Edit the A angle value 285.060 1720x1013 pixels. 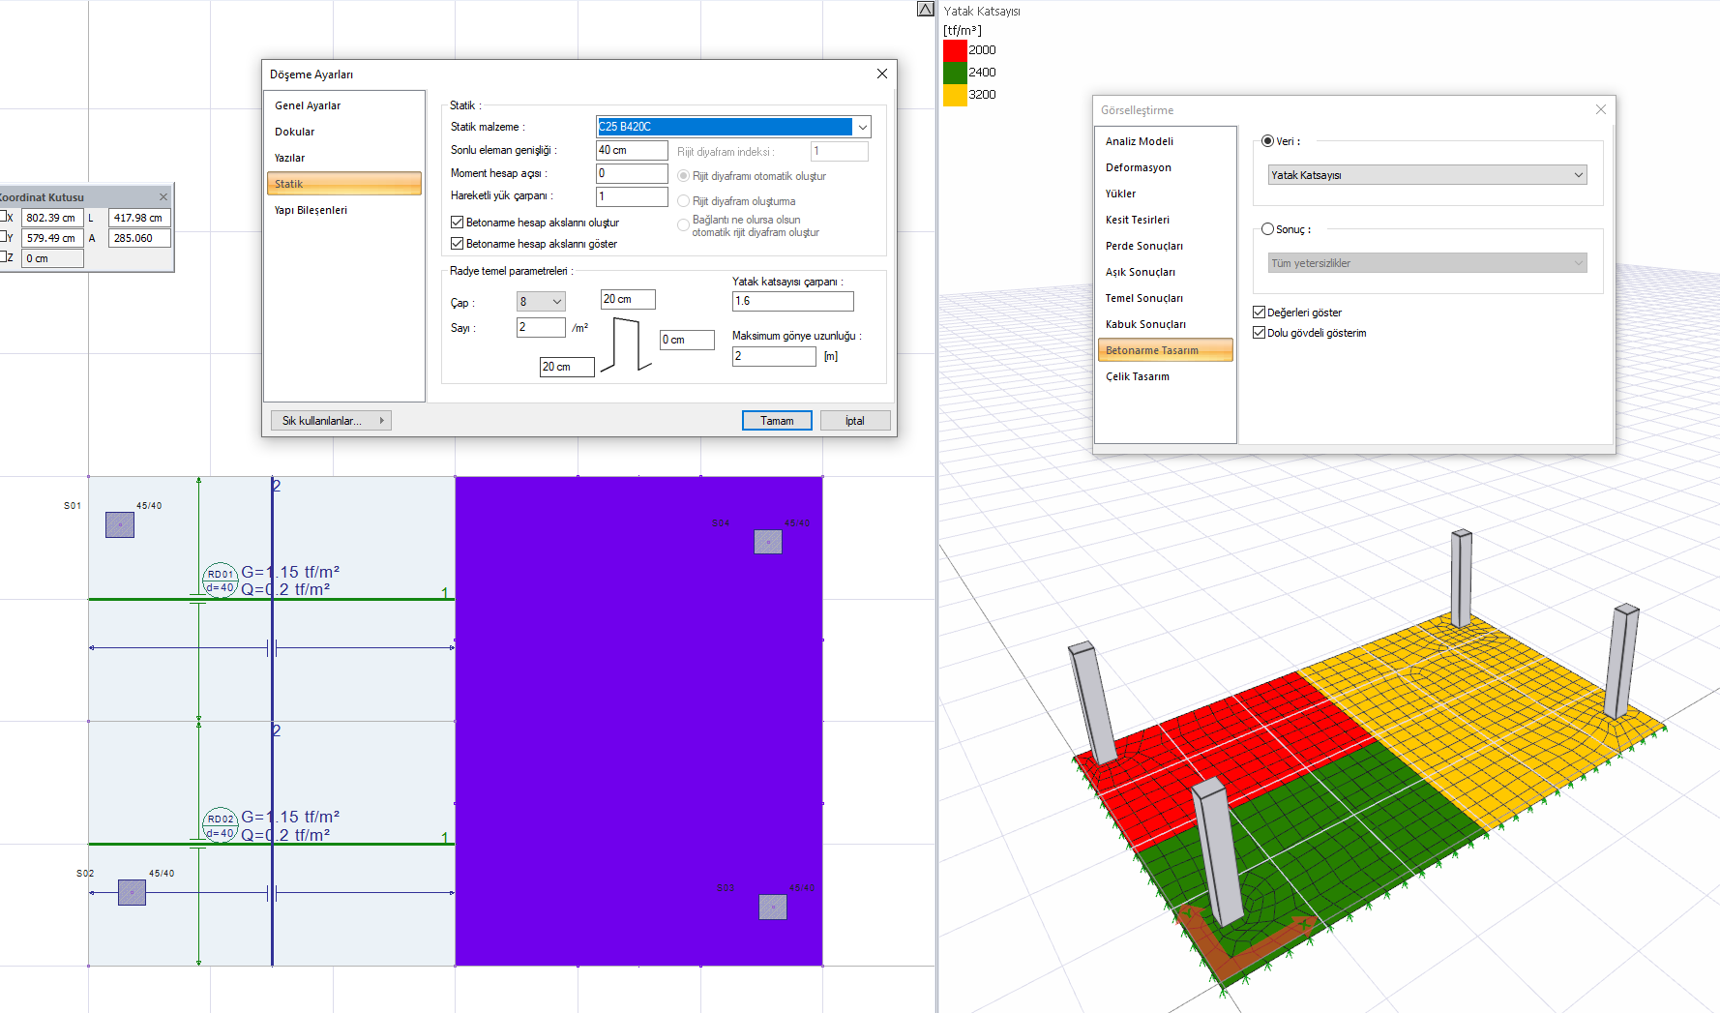pos(140,238)
